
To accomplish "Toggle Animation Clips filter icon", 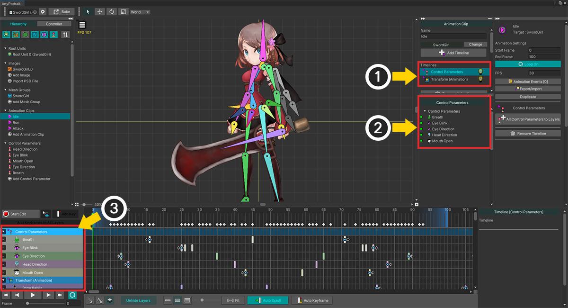I will pyautogui.click(x=44, y=35).
